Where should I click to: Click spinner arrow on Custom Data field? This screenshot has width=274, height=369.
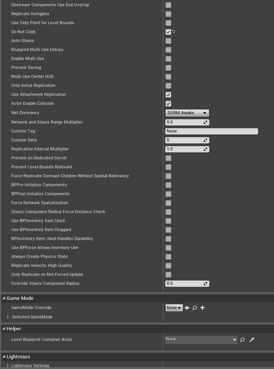click(205, 140)
